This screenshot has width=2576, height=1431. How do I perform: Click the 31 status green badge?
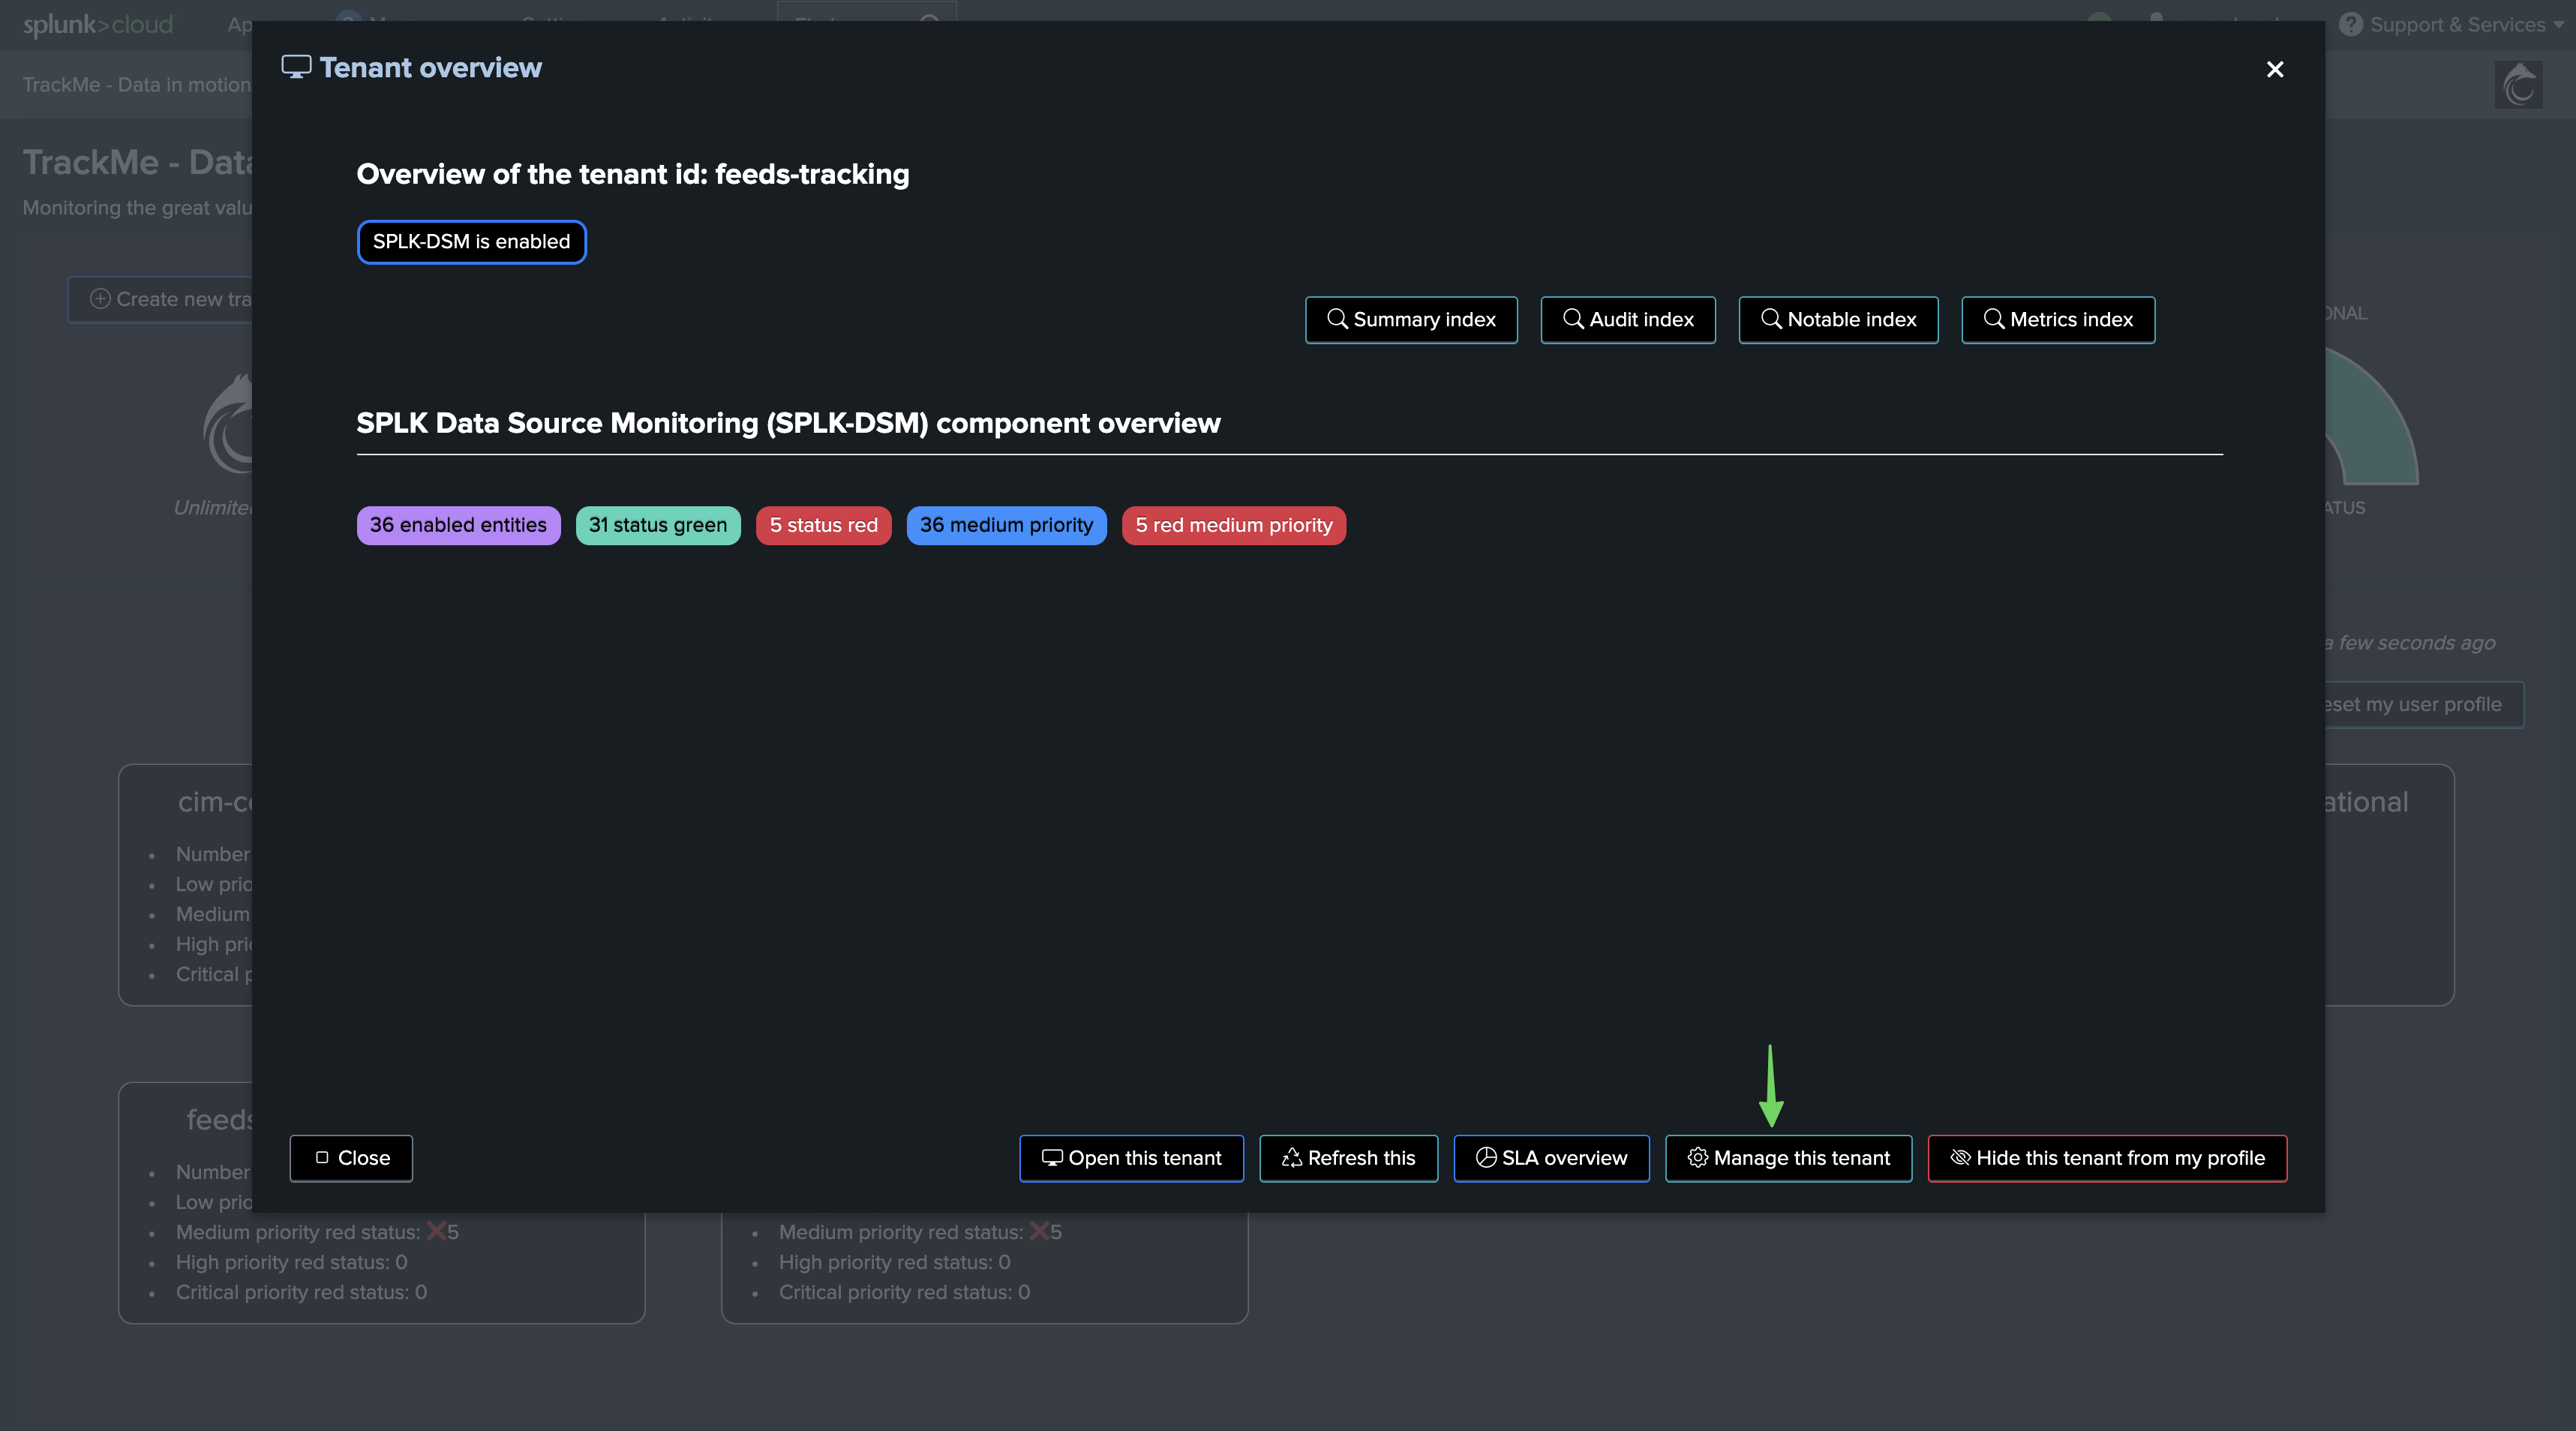click(x=657, y=525)
